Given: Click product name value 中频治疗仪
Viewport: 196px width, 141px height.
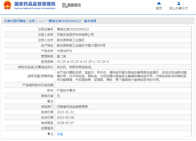Looking at the screenshot, I should [64, 51].
